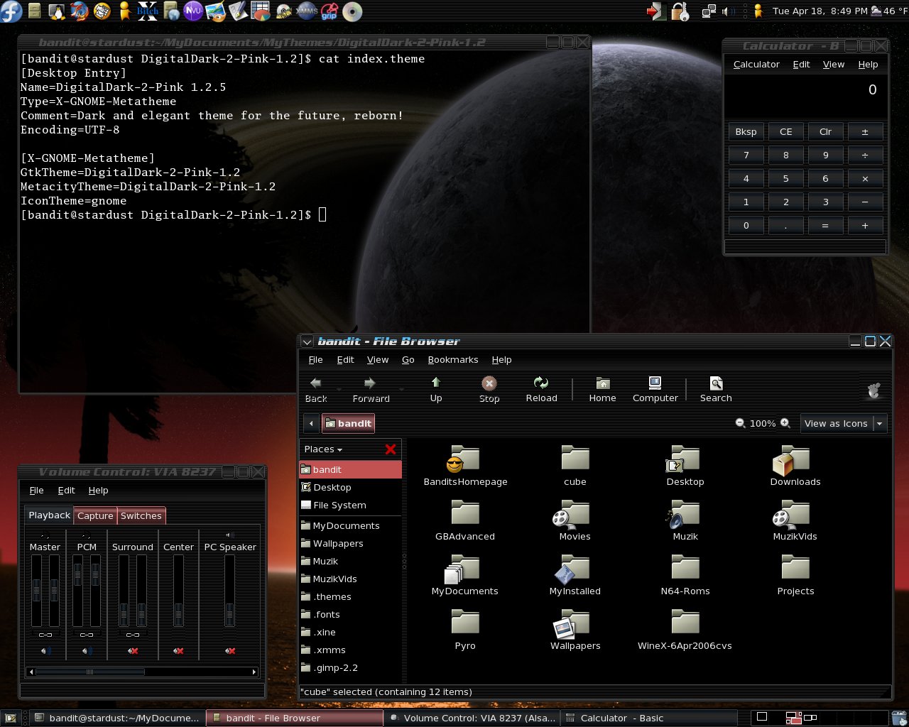Toggle the PCM channel lock link
Image resolution: width=909 pixels, height=727 pixels.
[87, 635]
